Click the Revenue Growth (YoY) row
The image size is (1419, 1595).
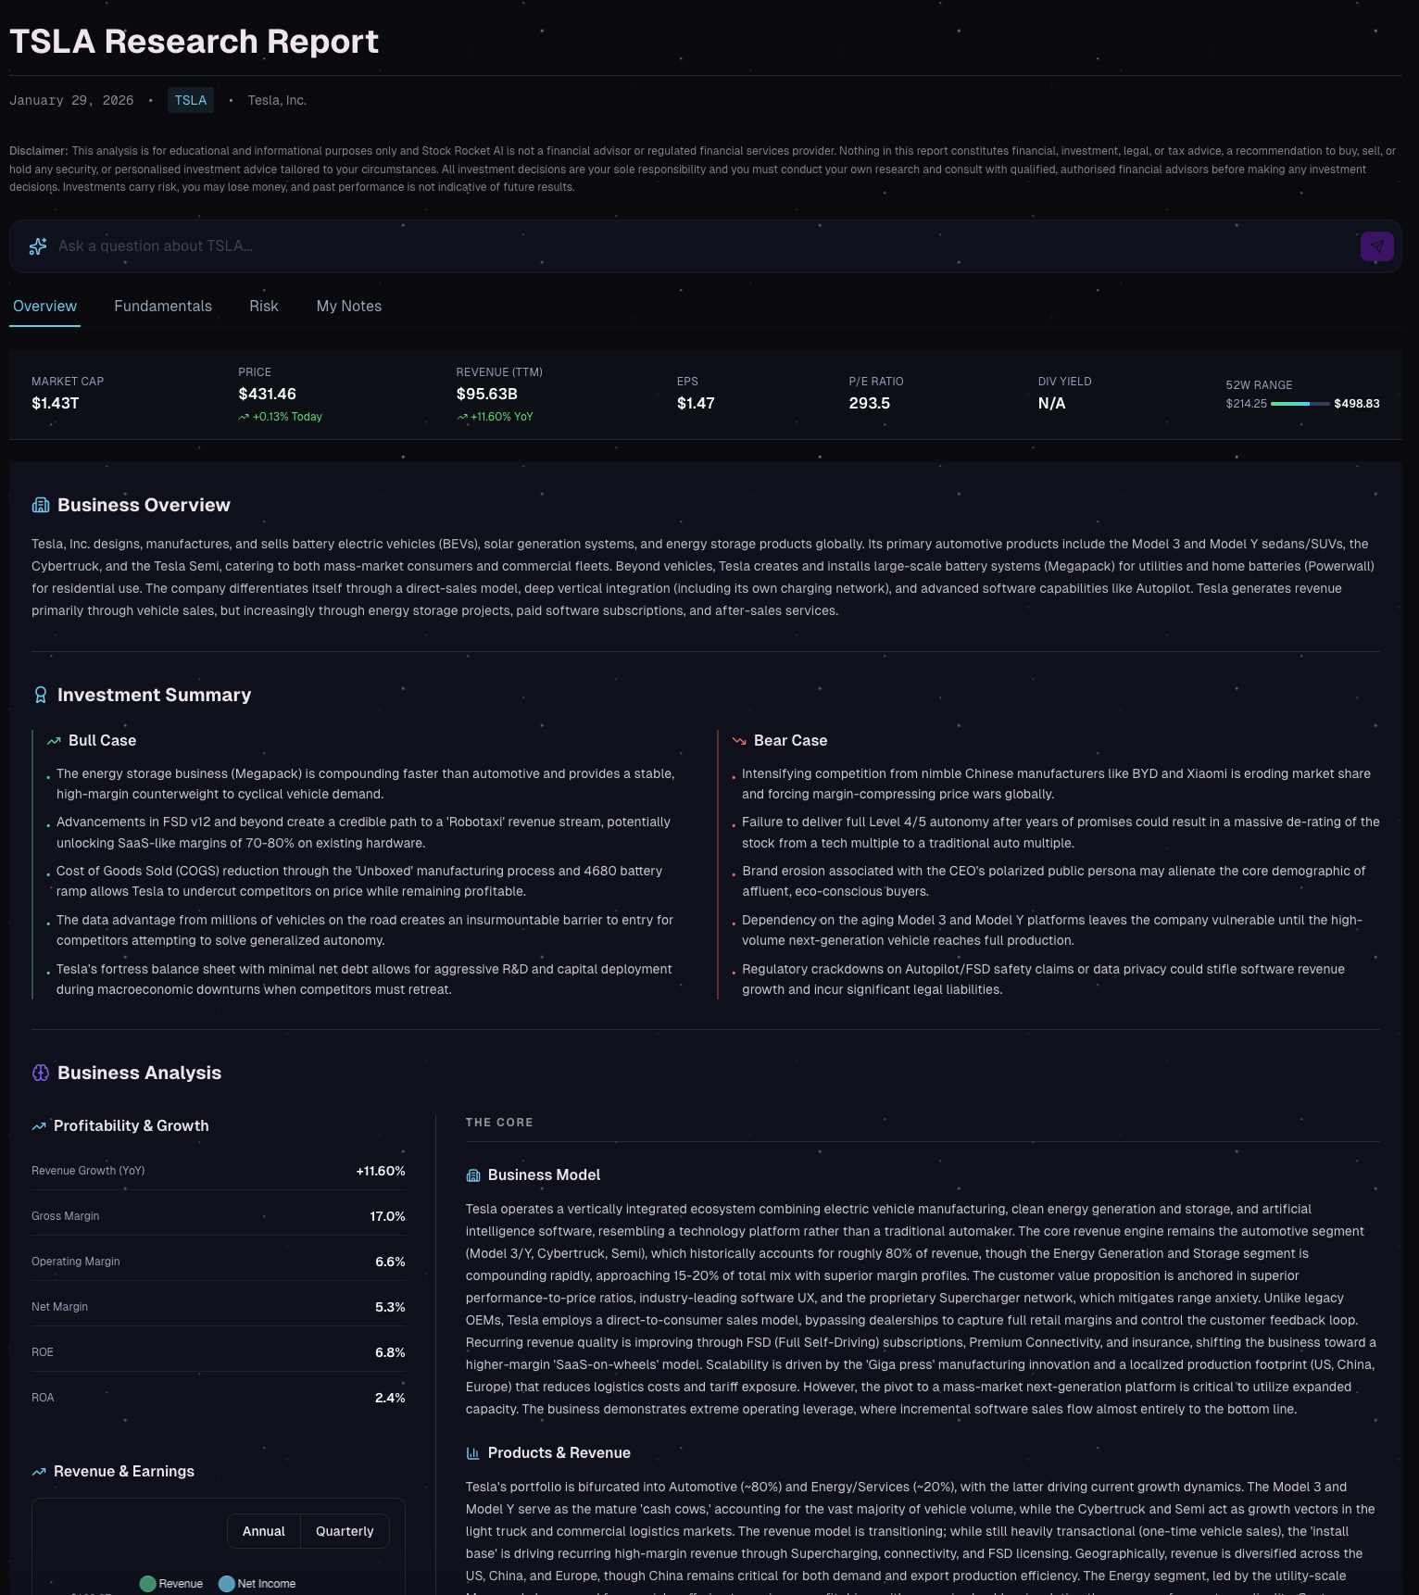[x=219, y=1171]
